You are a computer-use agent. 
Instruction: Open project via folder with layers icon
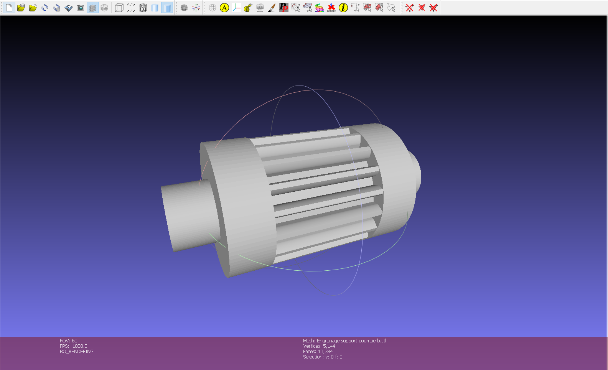tap(21, 8)
